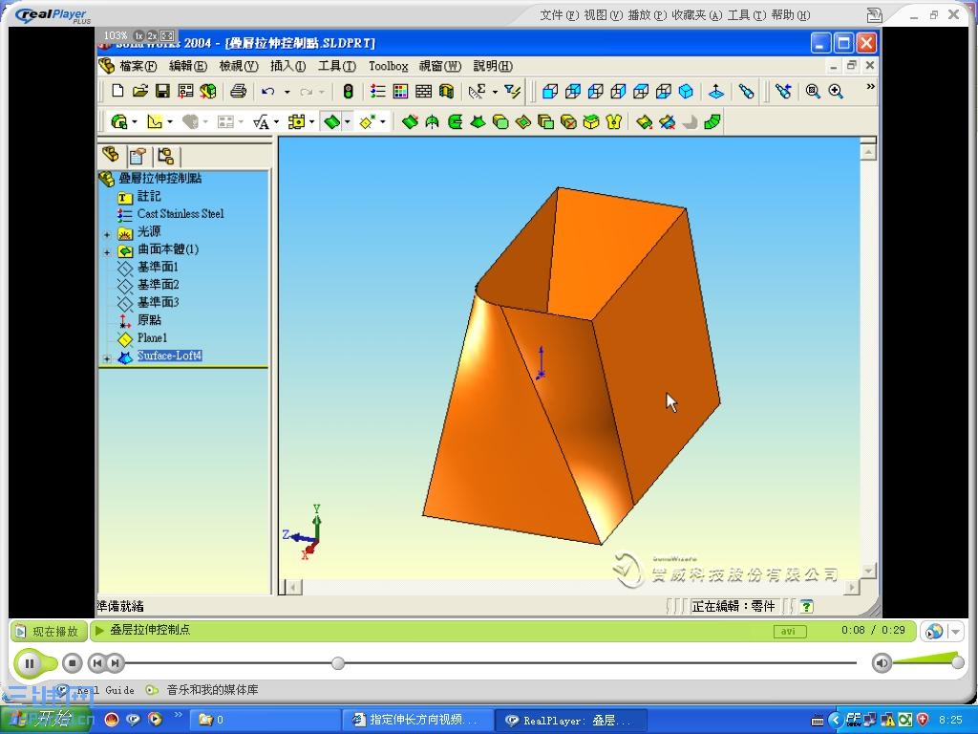Mute the RealPlayer speaker volume
Screen dimensions: 978x734
coord(882,663)
